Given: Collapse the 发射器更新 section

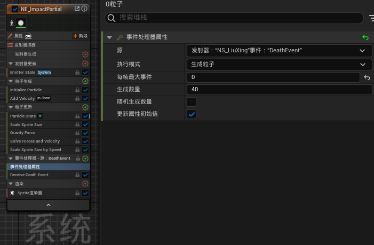Looking at the screenshot, I should [x=11, y=64].
